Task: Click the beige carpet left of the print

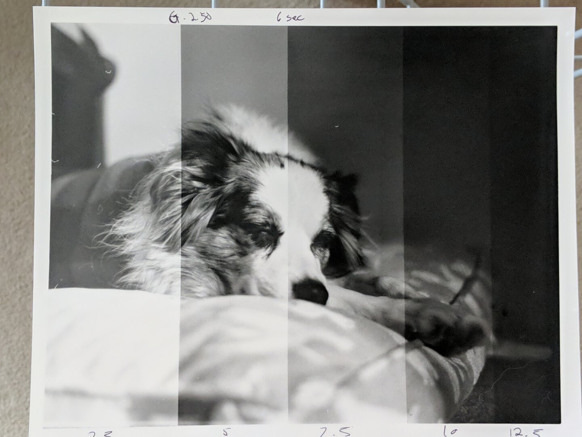Action: [18, 202]
